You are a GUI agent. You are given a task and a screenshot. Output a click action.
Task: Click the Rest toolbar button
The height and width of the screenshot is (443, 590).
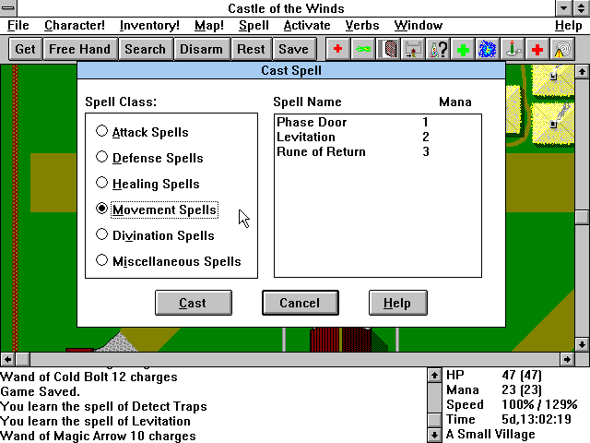tap(251, 49)
